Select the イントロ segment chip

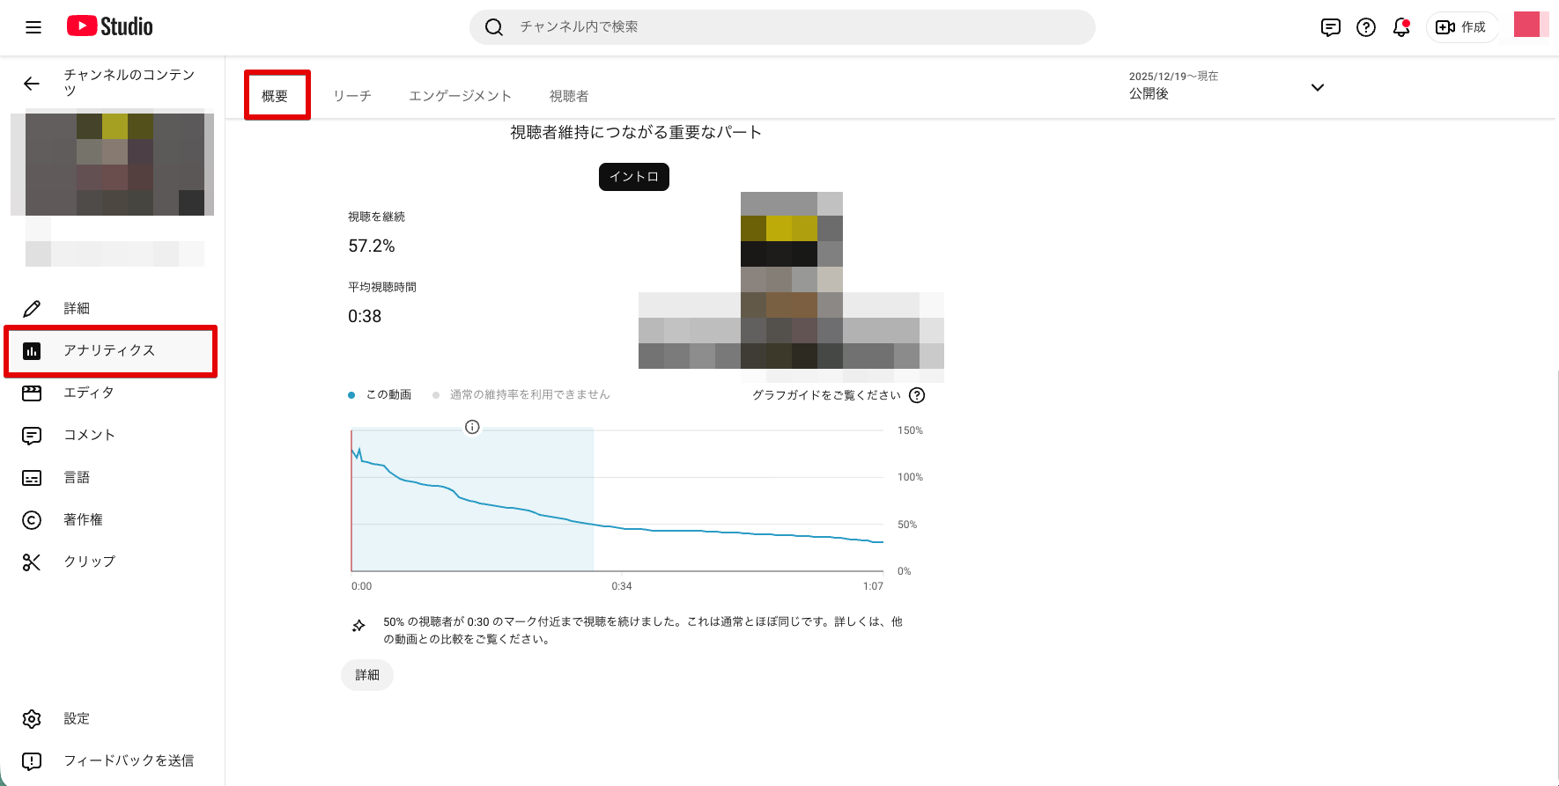(633, 177)
